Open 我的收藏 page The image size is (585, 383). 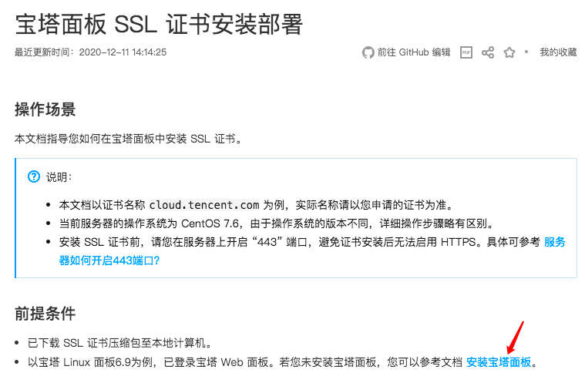pyautogui.click(x=558, y=52)
